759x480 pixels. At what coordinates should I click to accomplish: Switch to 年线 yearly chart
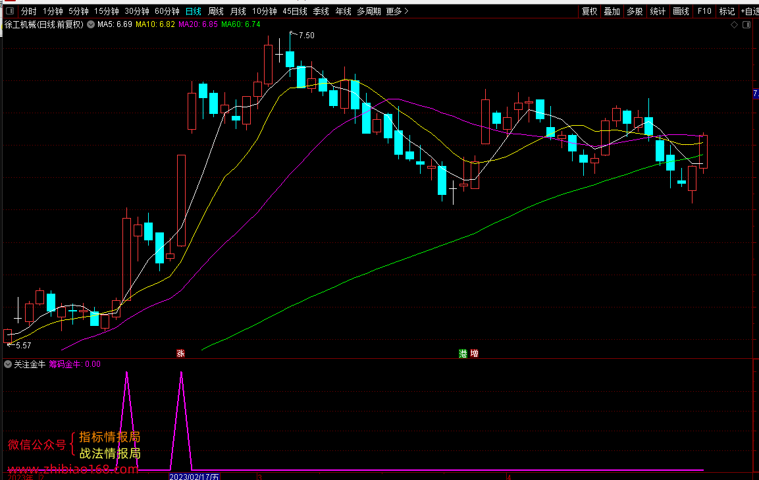tap(343, 11)
